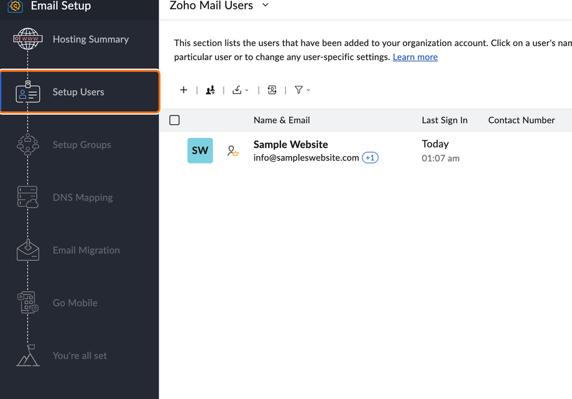Select the Setup Users ID card icon
This screenshot has width=572, height=399.
point(28,92)
